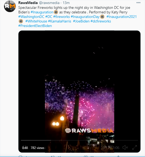The height and width of the screenshot is (157, 145).
Task: Seek on the video progress bar
Action: (79, 140)
